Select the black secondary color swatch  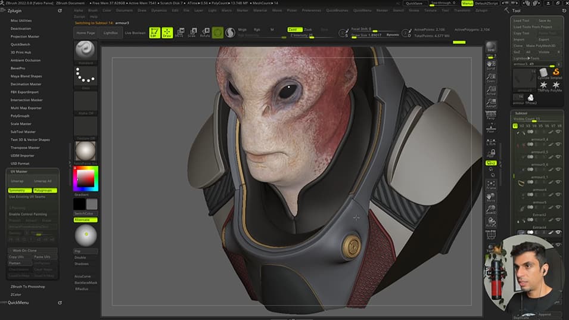79,204
